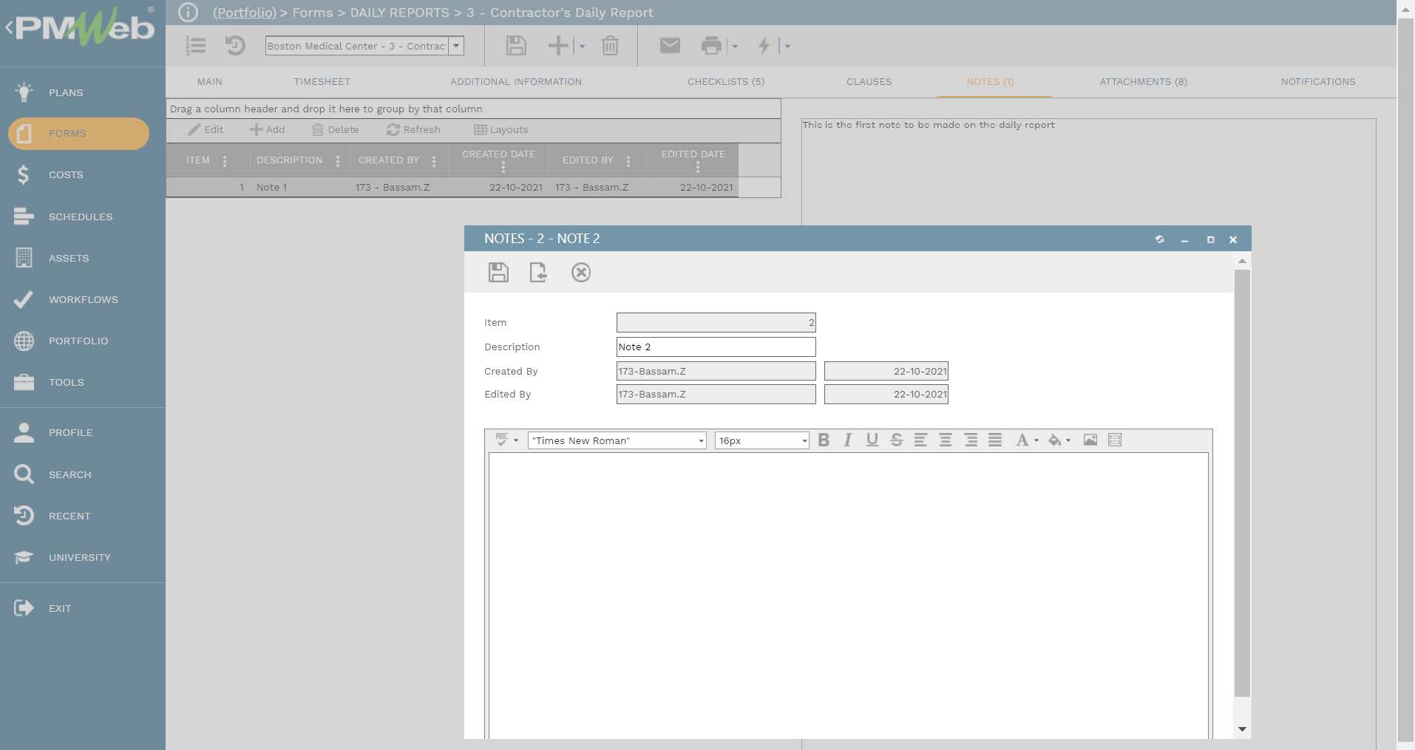Expand the print options dropdown arrow
The height and width of the screenshot is (750, 1415).
click(x=735, y=47)
